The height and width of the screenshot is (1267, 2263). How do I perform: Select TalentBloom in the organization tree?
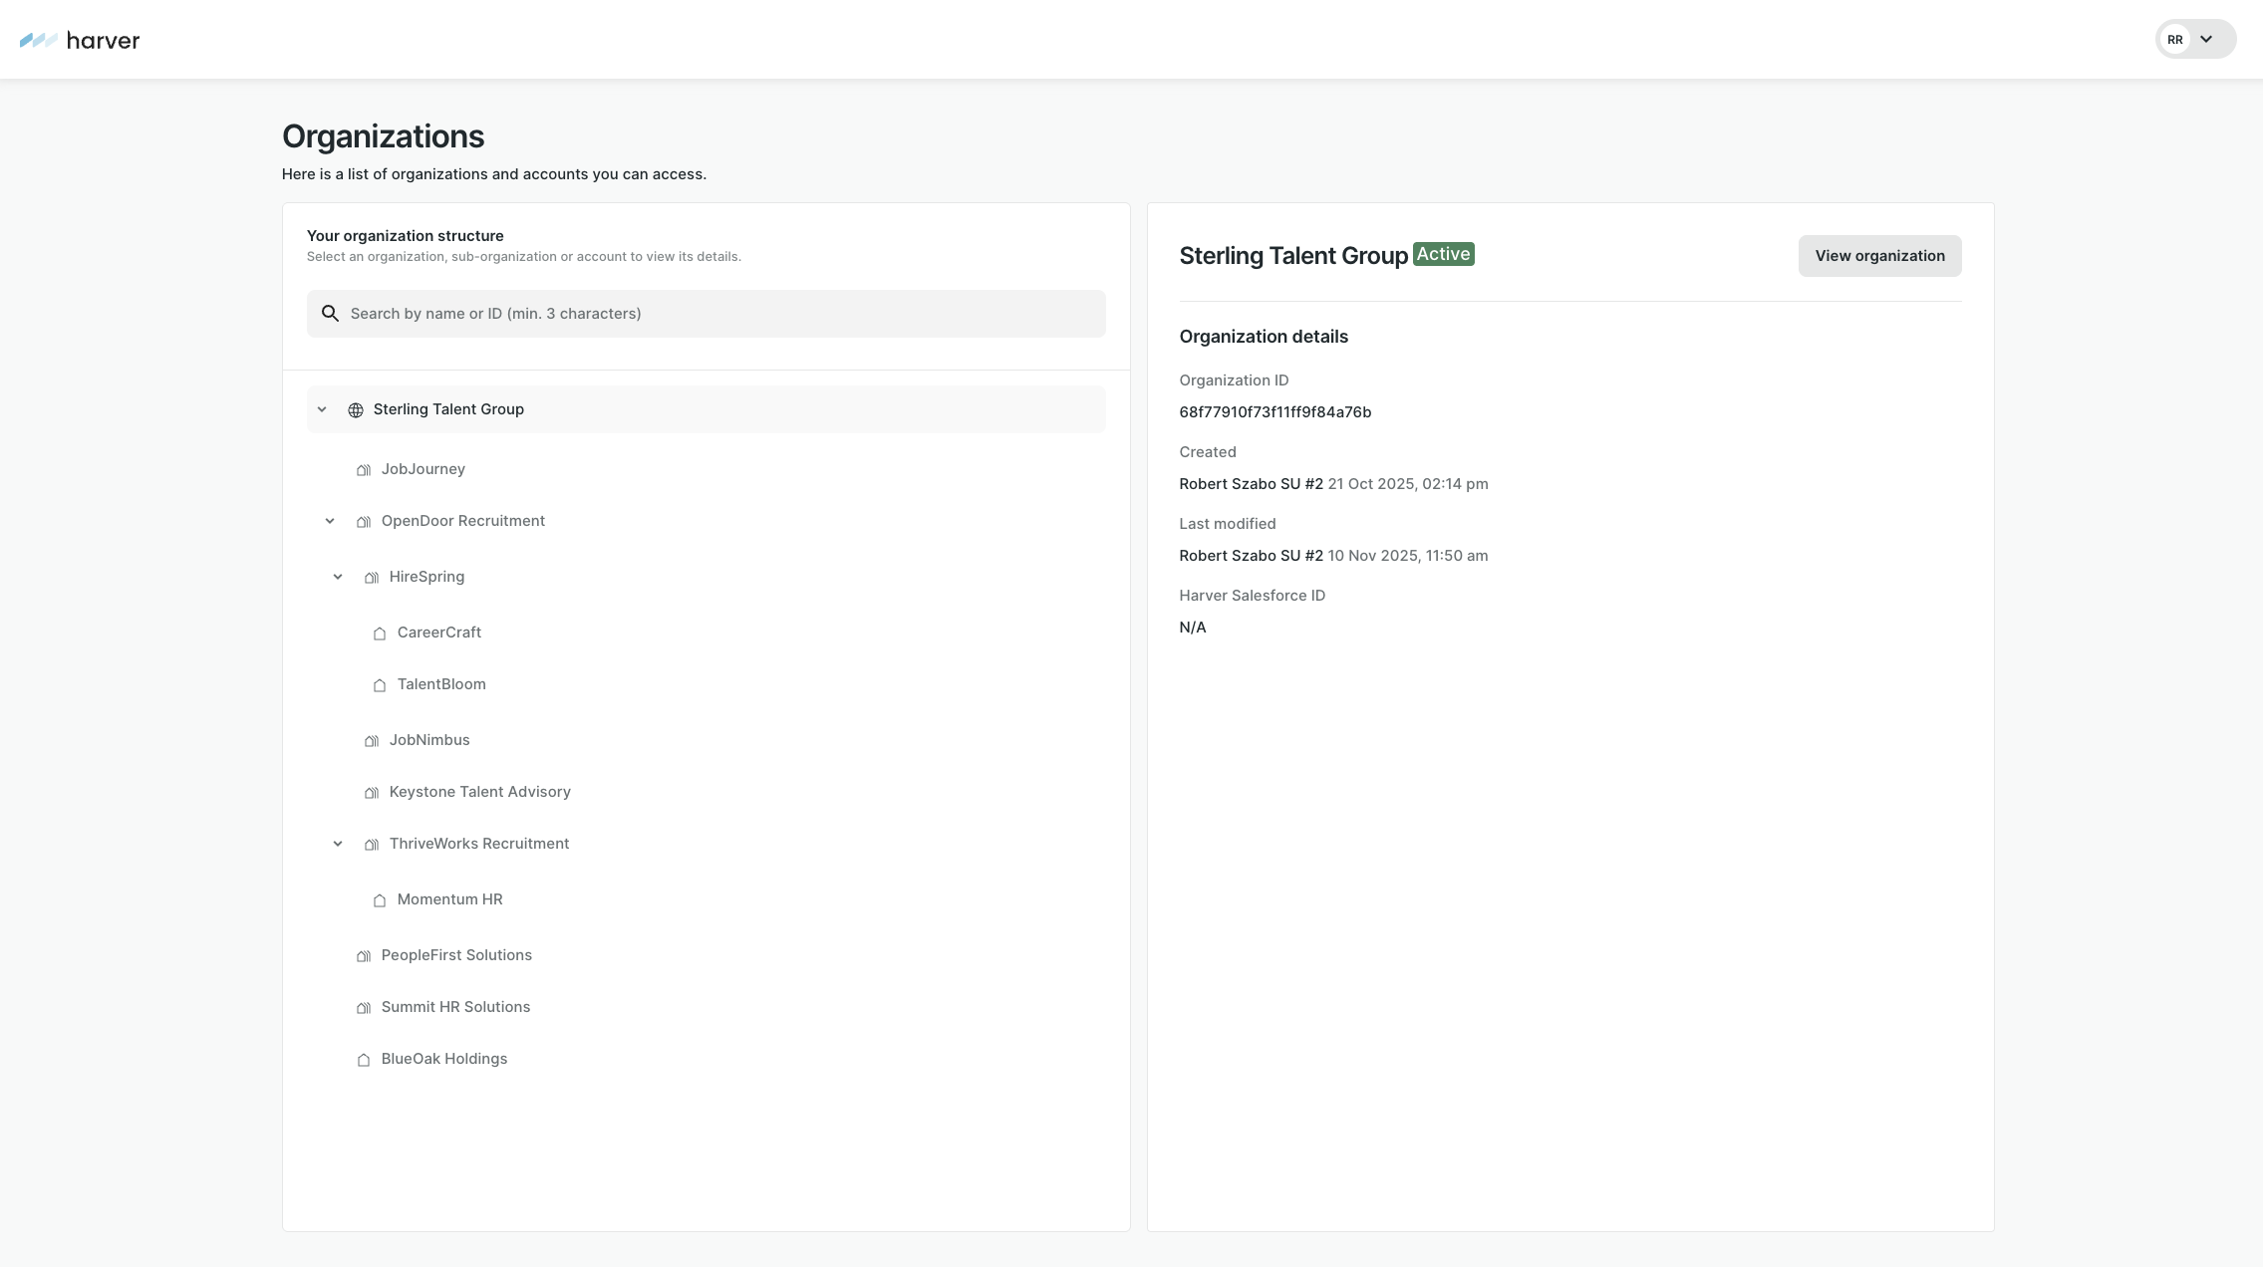point(441,684)
